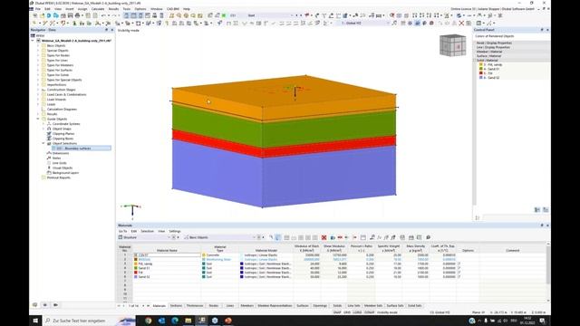The width and height of the screenshot is (580, 326).
Task: Select Printout Reports in Navigator
Action: 58,177
